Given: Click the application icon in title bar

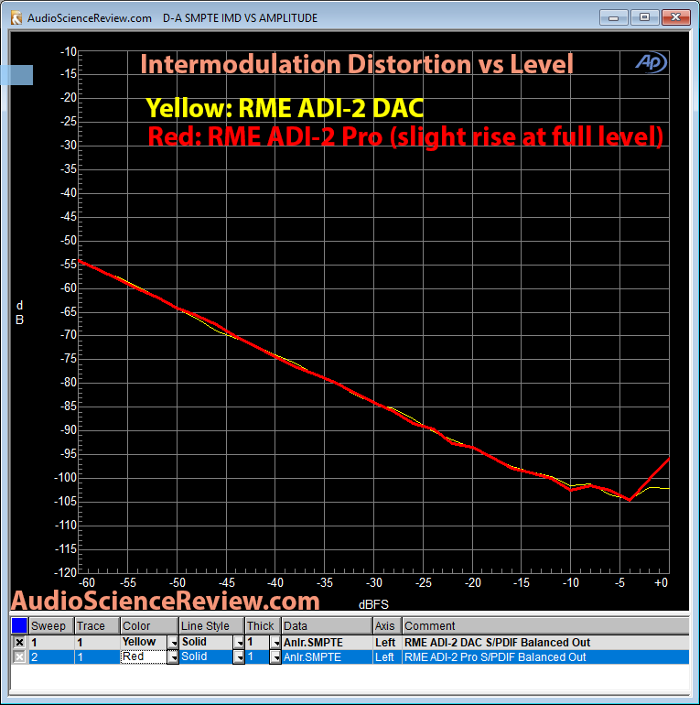Looking at the screenshot, I should (x=16, y=18).
